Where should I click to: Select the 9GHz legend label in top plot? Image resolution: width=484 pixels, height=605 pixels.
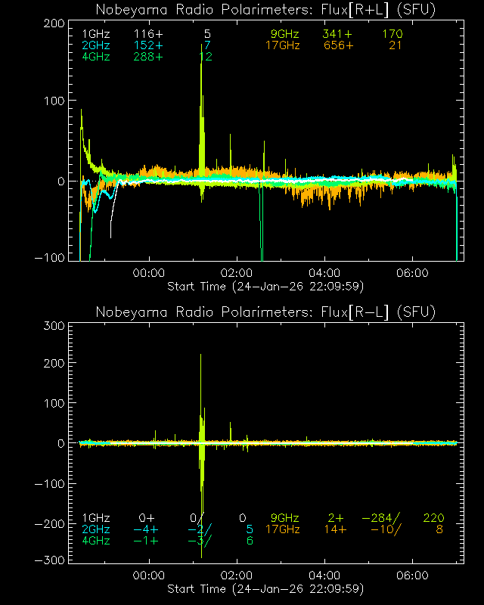pyautogui.click(x=285, y=35)
